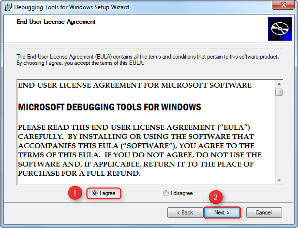
Task: Click the "End-User License Agreement" heading
Action: coord(56,22)
